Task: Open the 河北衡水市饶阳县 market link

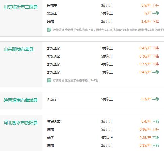Action: [21, 123]
